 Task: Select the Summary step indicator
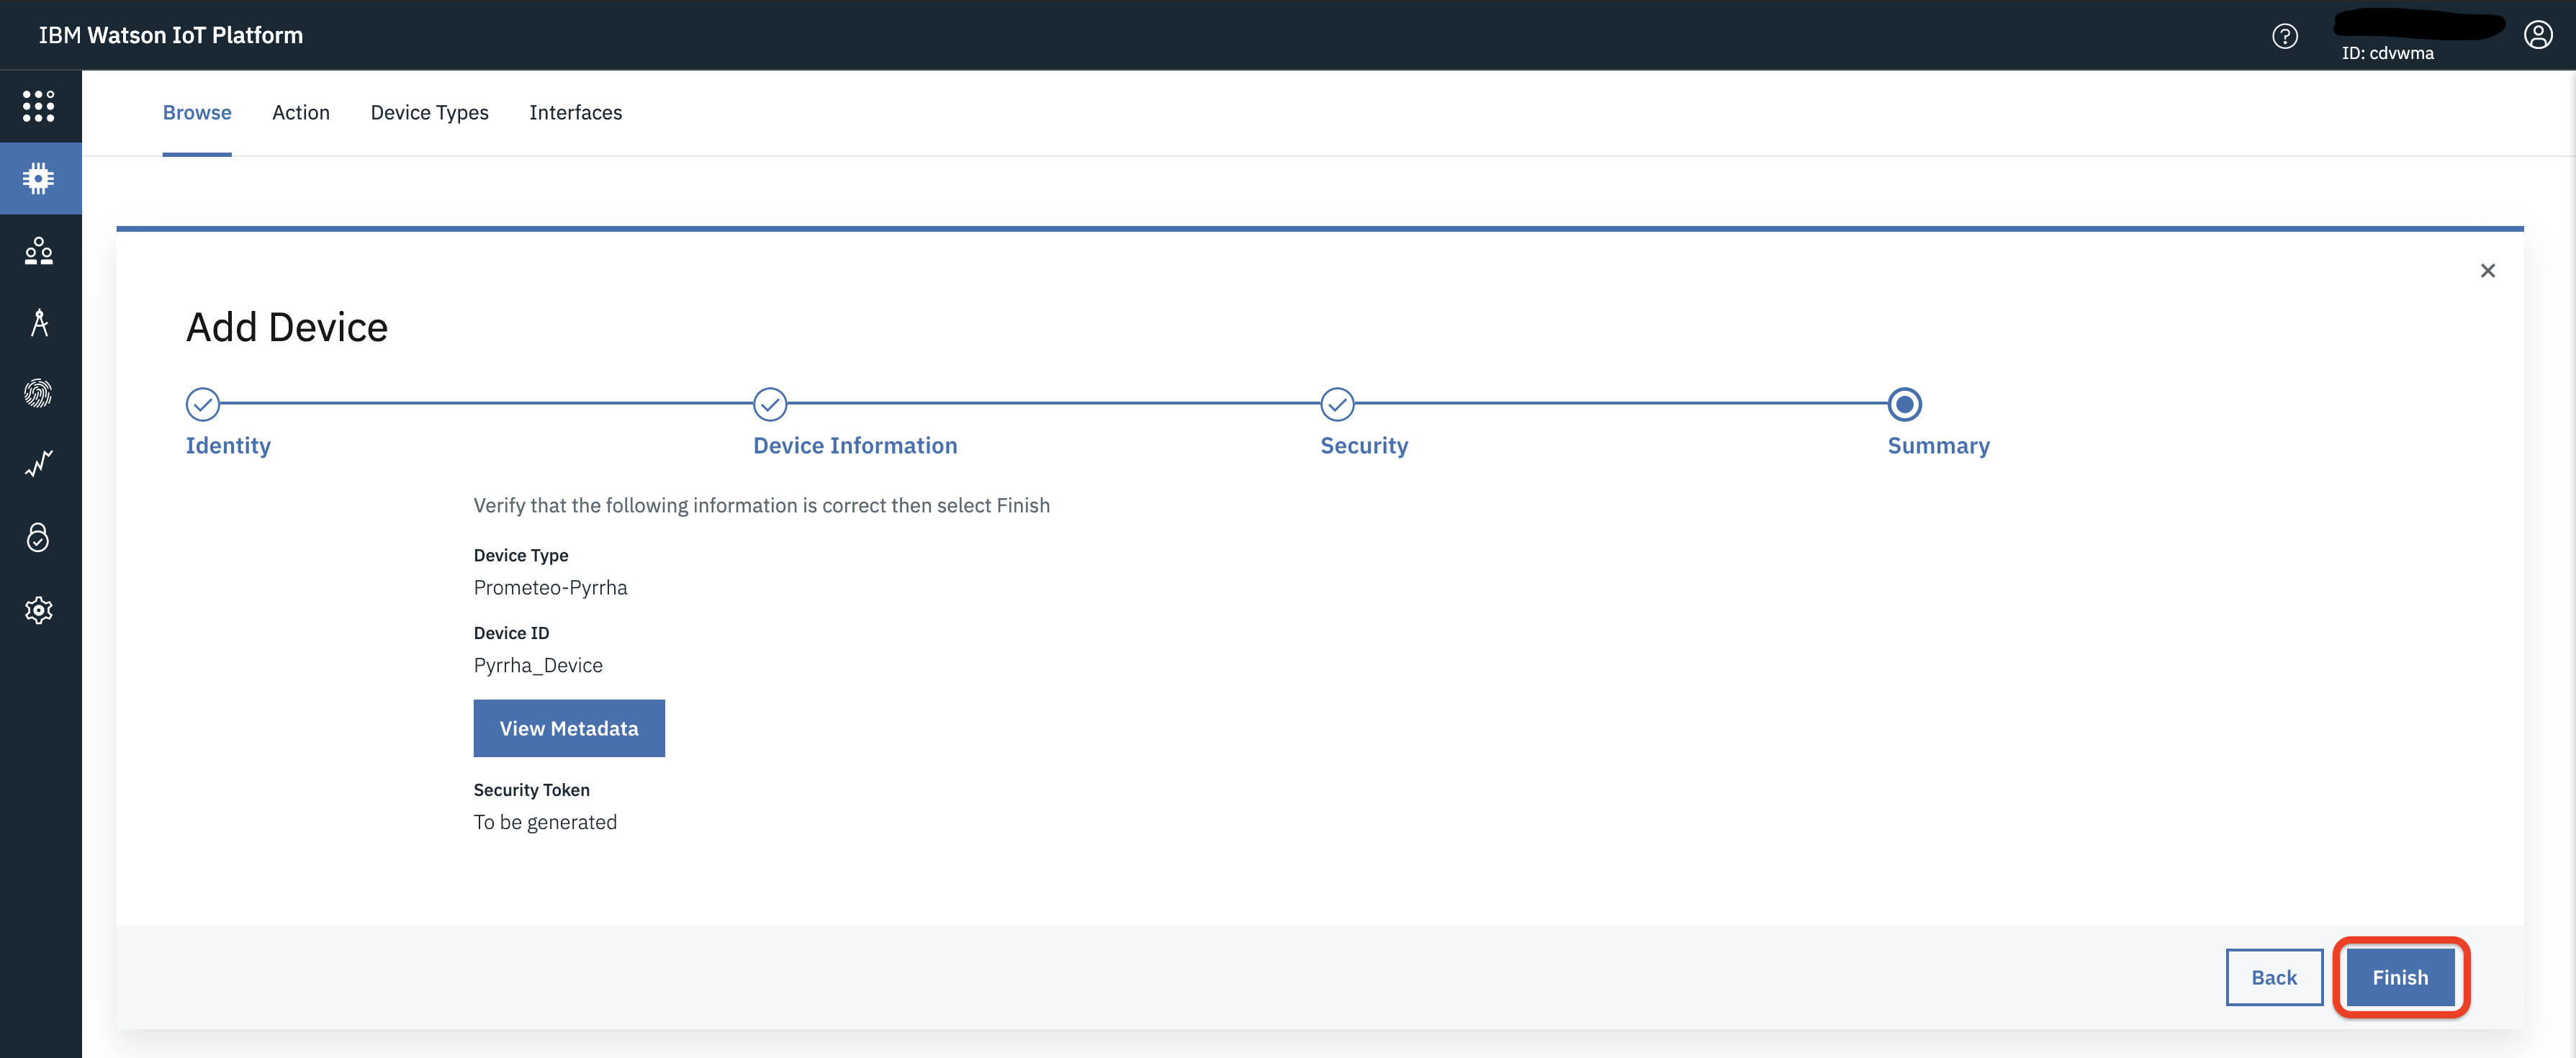coord(1905,404)
